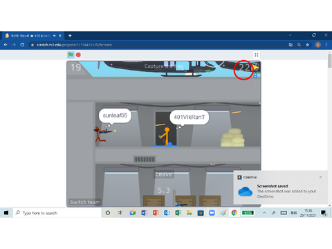This screenshot has height=249, width=332.
Task: Show hidden system tray icons
Action: click(x=264, y=212)
